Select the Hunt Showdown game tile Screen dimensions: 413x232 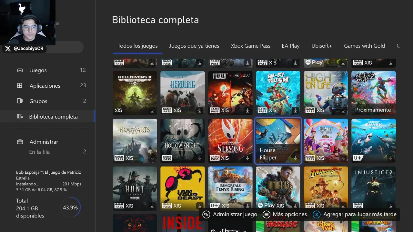point(135,188)
